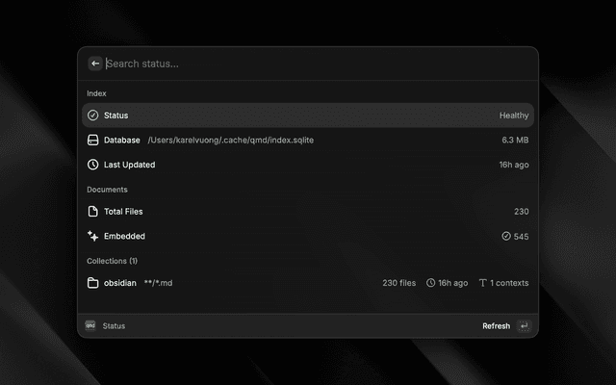Click the Status checkmark icon

tap(93, 115)
